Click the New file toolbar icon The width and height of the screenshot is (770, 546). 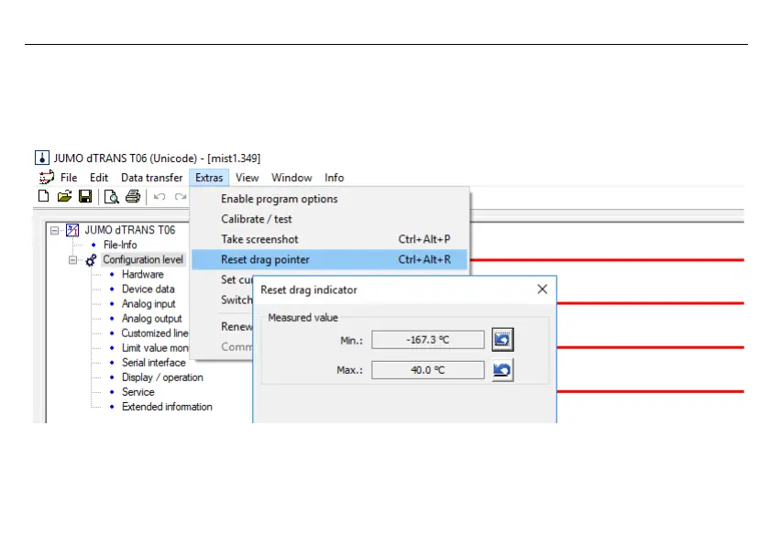point(43,197)
